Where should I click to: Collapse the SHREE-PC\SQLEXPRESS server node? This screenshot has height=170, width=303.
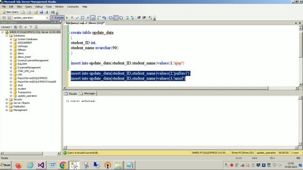2,32
